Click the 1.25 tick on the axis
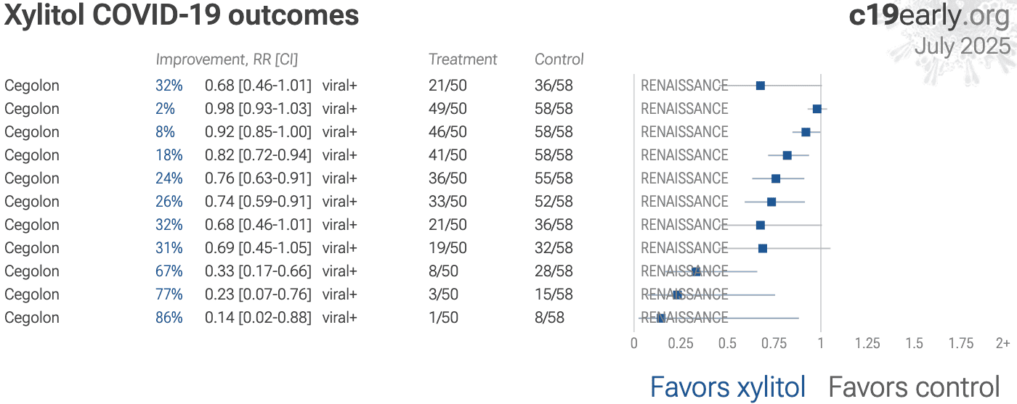 (x=867, y=343)
